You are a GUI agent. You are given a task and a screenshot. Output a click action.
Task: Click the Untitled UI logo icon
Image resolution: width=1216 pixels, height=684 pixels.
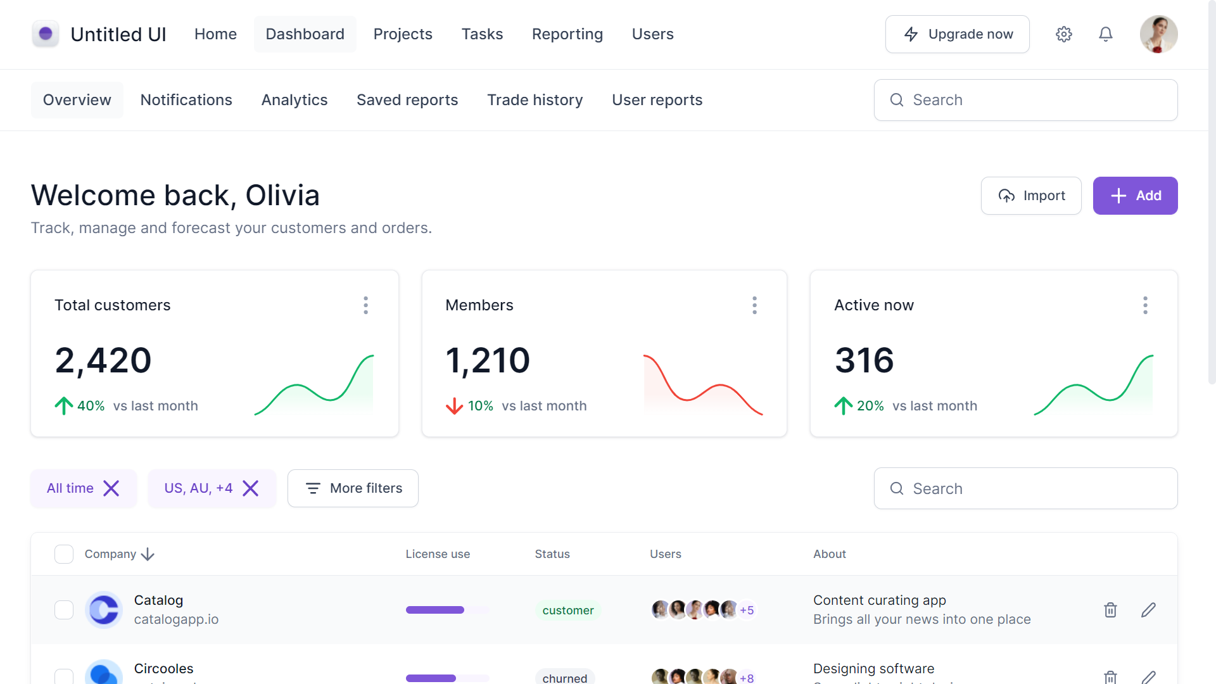(46, 34)
